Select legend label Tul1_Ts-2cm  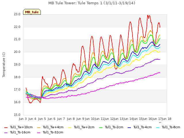(x=114, y=127)
